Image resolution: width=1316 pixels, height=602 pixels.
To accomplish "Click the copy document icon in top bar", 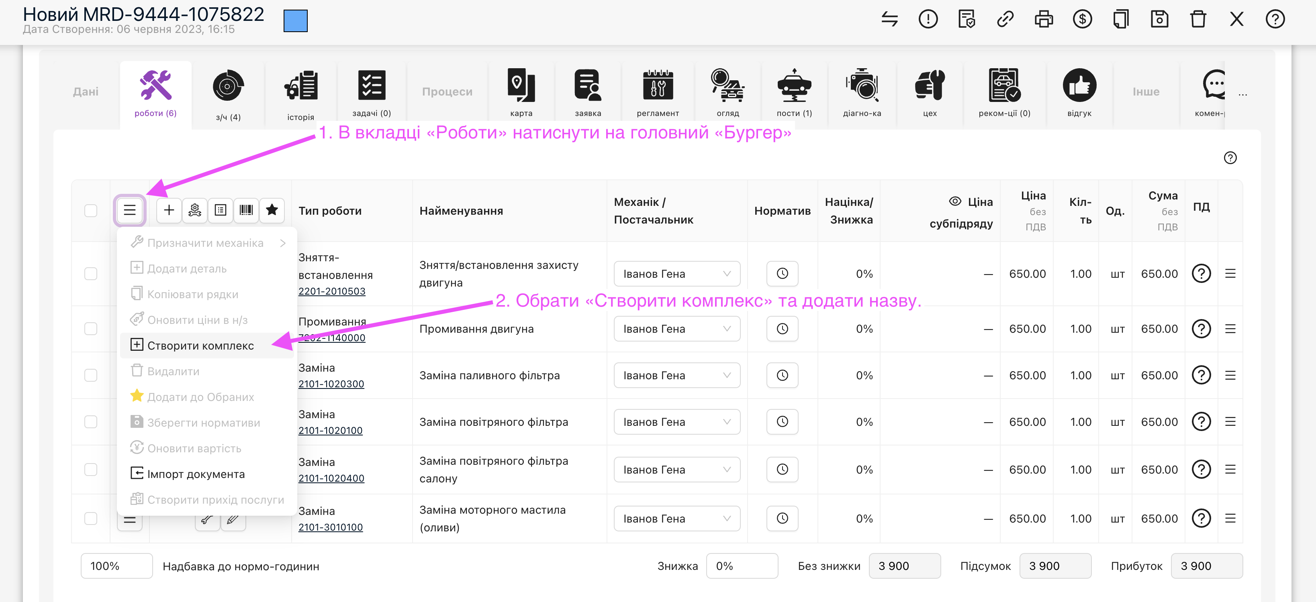I will pyautogui.click(x=1121, y=19).
